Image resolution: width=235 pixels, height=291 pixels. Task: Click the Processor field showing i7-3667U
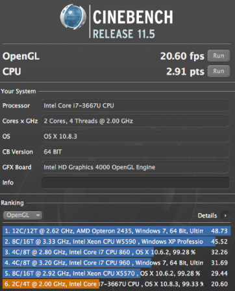[135, 106]
